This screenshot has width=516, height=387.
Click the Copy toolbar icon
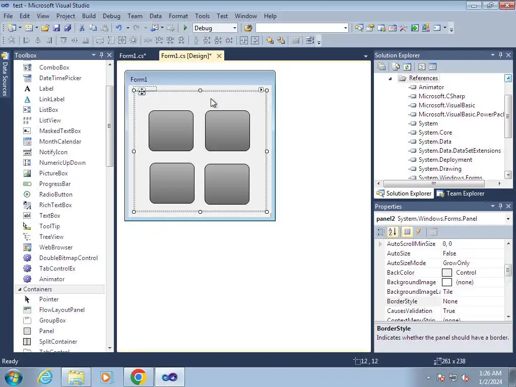93,28
